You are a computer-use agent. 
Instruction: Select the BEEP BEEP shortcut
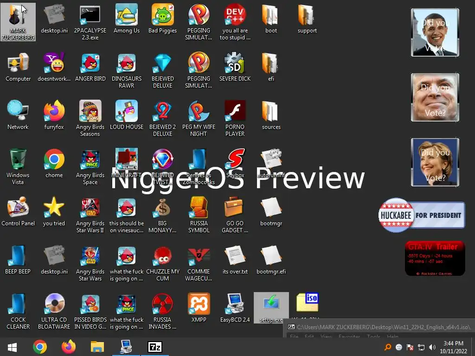click(x=18, y=260)
